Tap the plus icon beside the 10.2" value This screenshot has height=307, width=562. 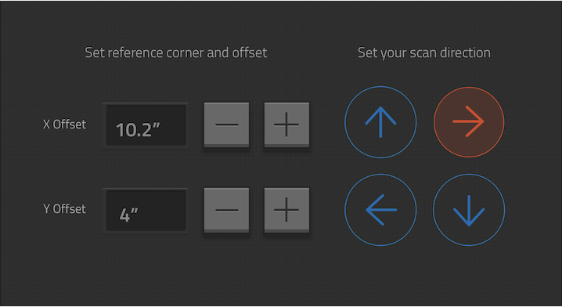(x=286, y=125)
